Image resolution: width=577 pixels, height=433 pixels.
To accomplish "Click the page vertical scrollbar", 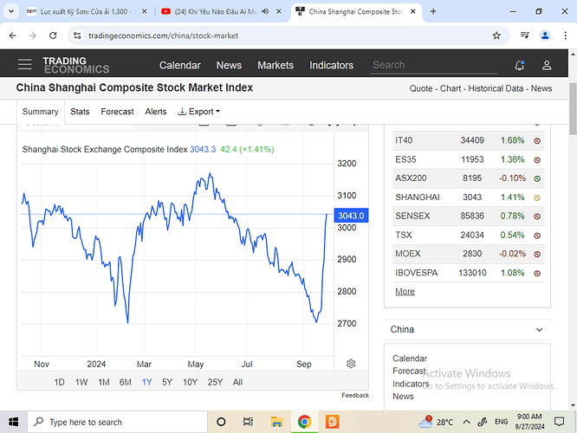I will 573,108.
